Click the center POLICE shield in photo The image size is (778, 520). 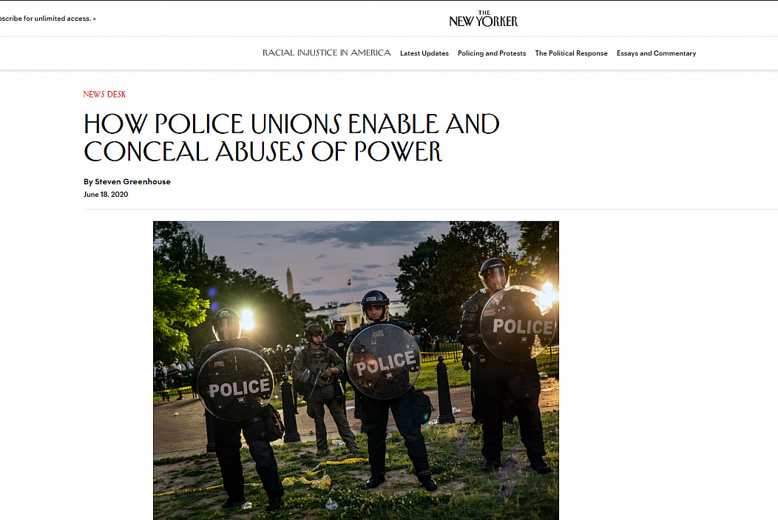[x=384, y=361]
